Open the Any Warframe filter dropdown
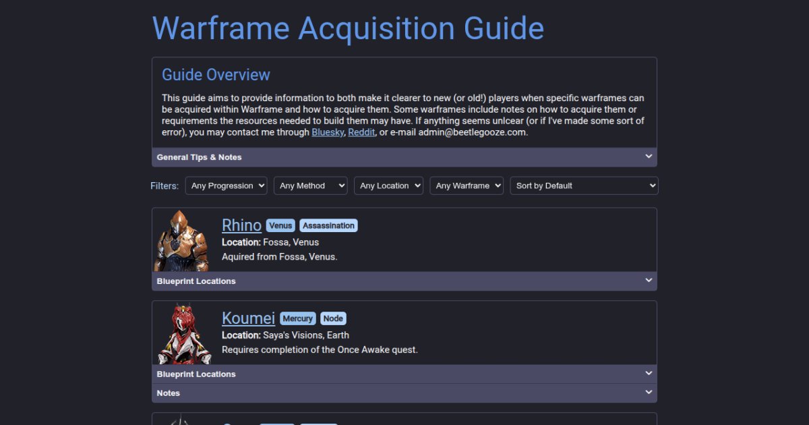This screenshot has height=425, width=809. 467,186
